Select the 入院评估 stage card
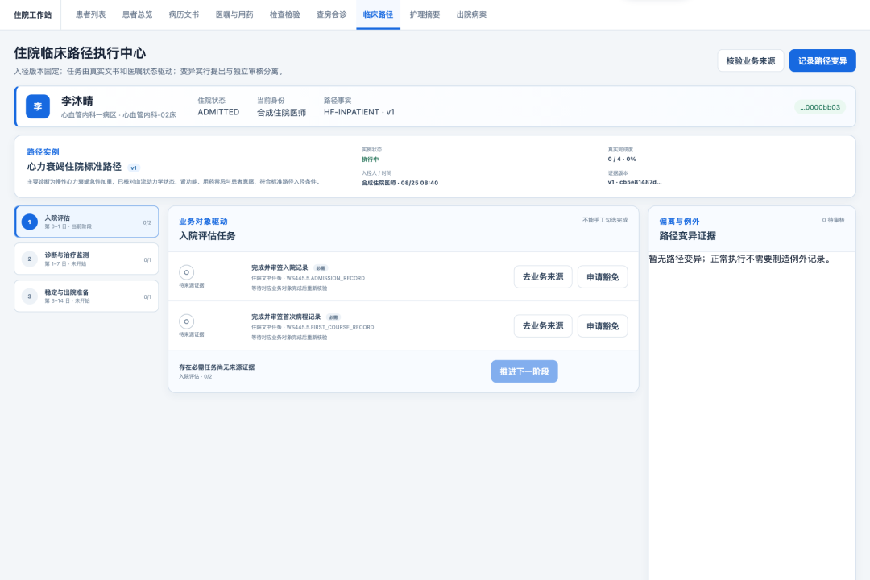This screenshot has height=580, width=870. coord(86,222)
